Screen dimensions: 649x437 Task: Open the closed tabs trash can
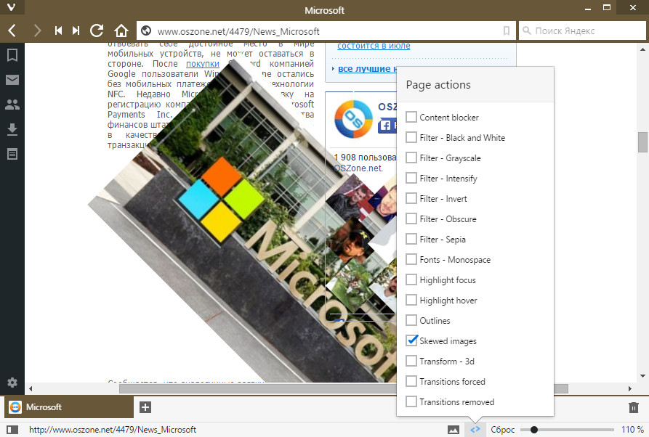point(634,408)
